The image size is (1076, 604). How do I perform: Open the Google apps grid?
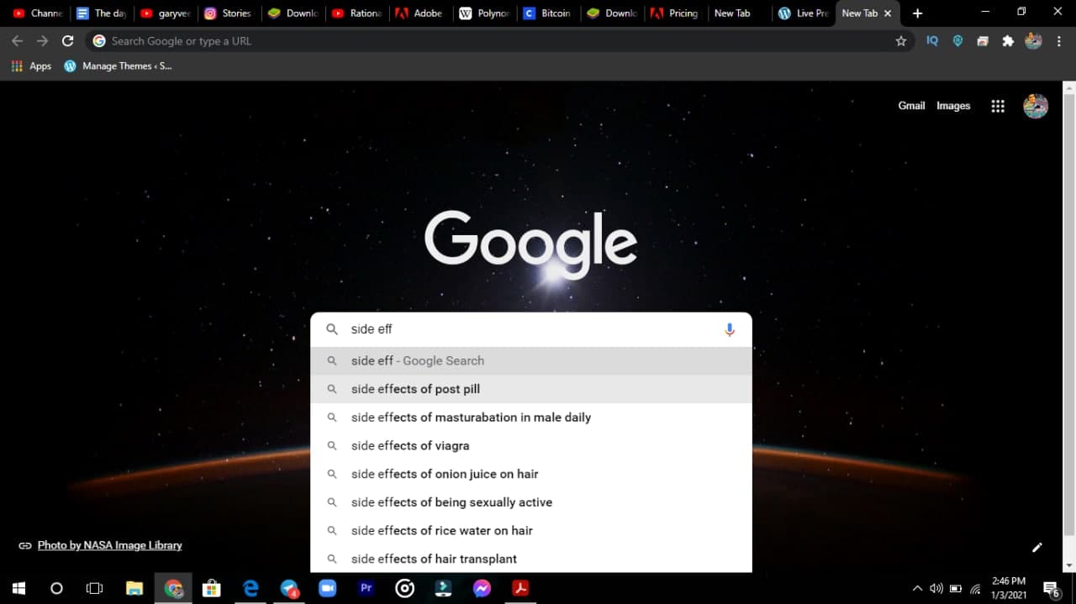tap(998, 106)
